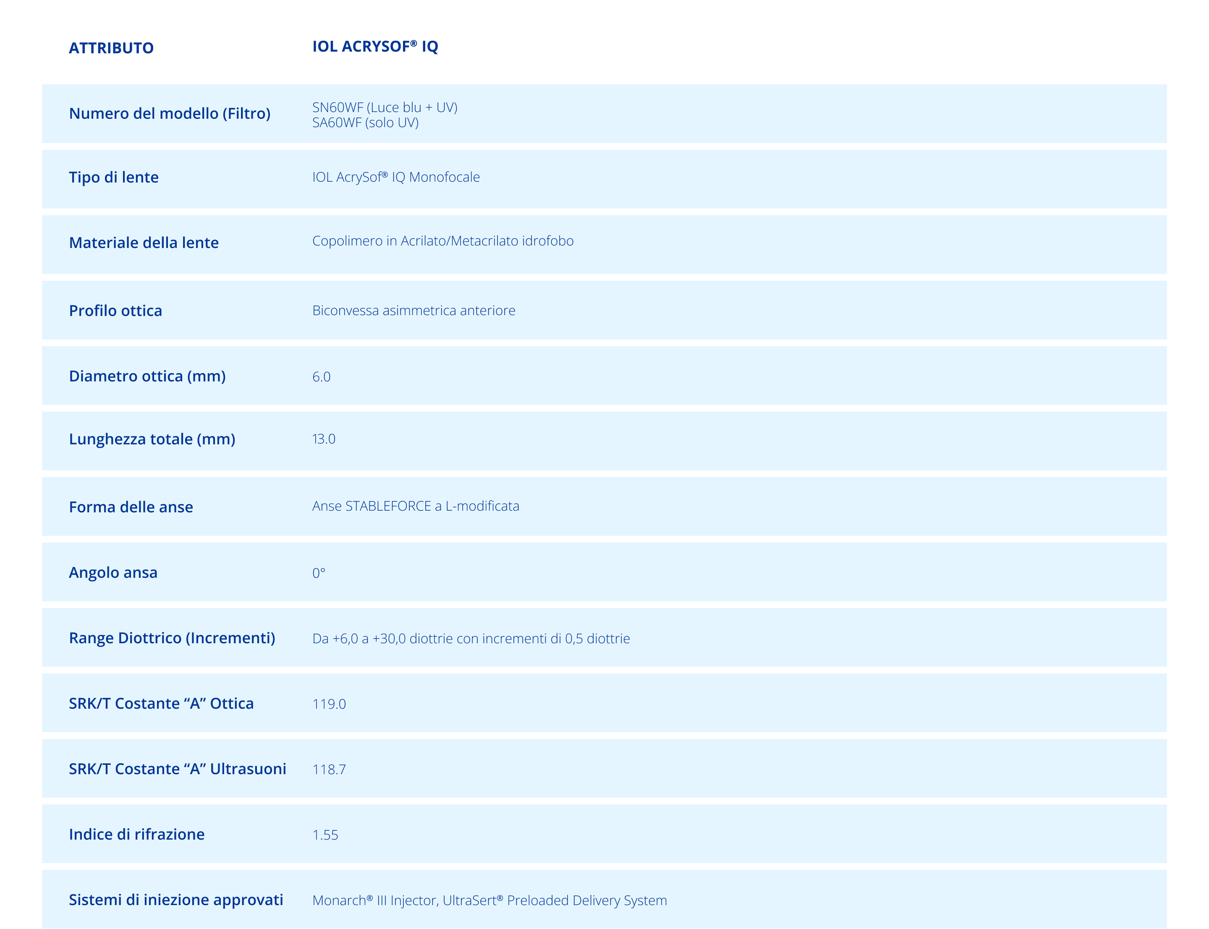Select the 'Range Diottrico (Incrementi)' label
The width and height of the screenshot is (1209, 929).
(x=172, y=638)
